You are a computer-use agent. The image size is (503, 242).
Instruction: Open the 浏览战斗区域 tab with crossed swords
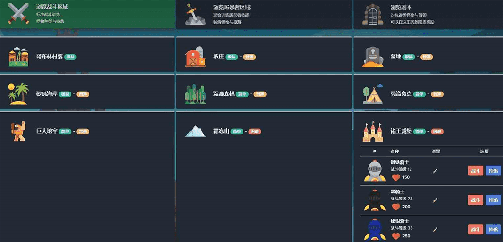[x=87, y=14]
